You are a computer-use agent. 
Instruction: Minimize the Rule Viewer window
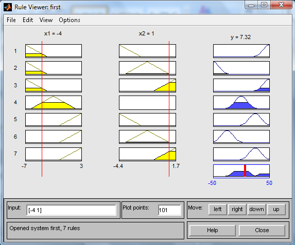click(251, 5)
